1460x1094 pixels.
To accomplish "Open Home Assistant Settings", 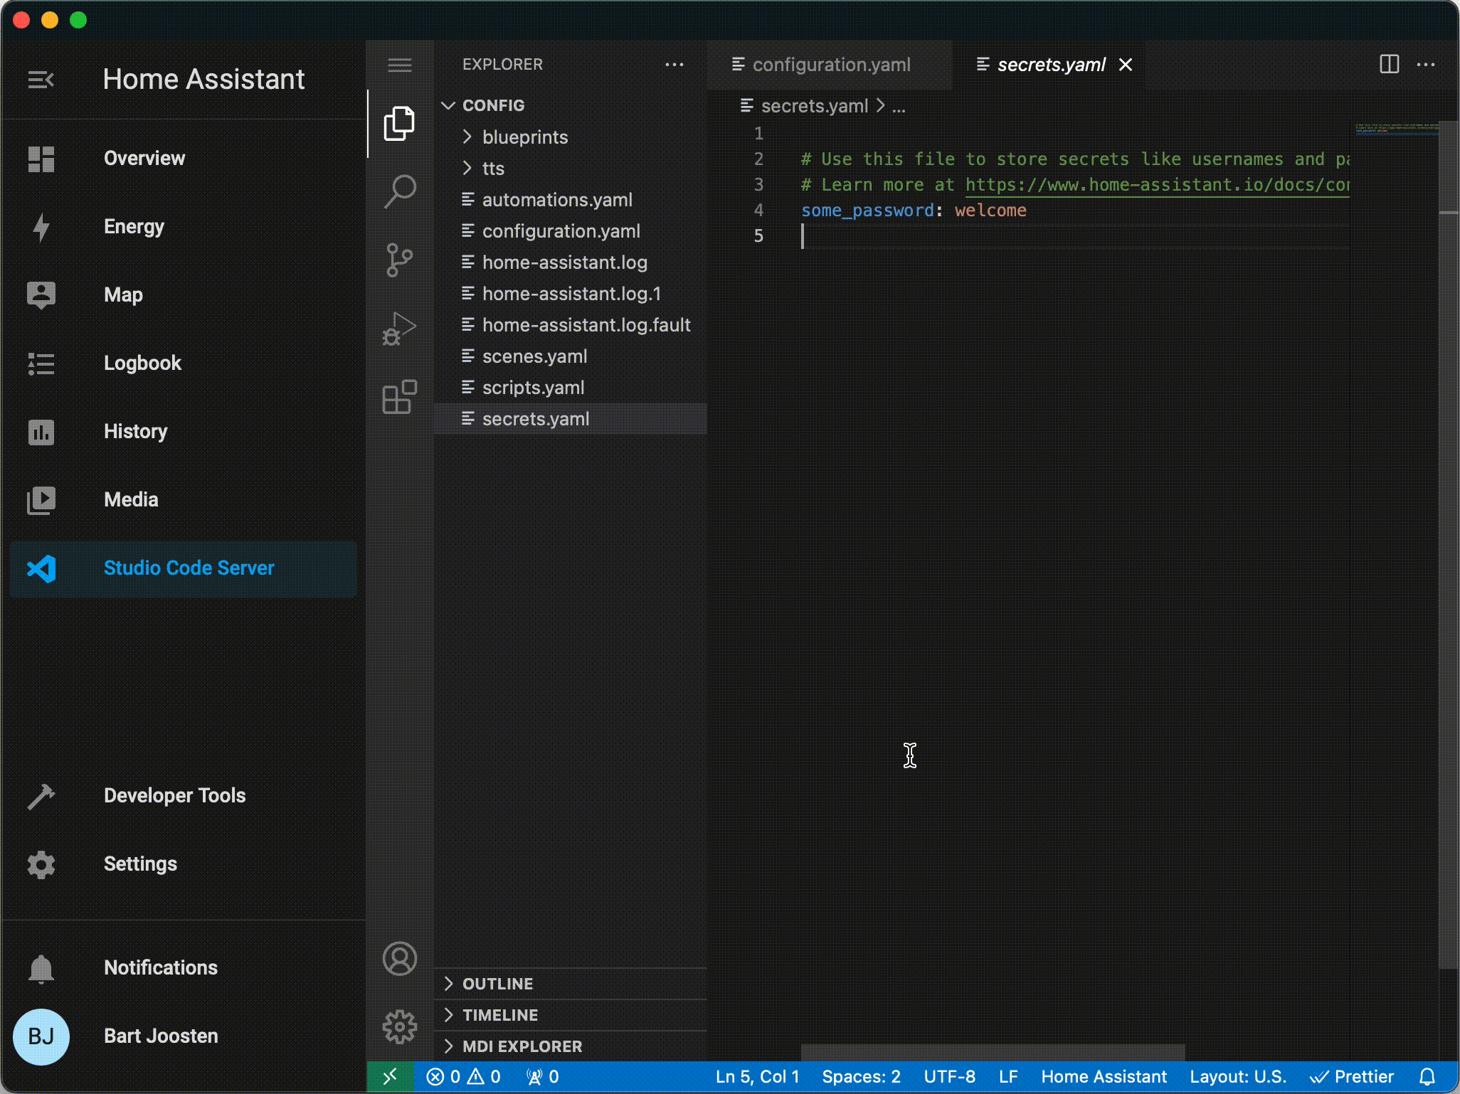I will 184,864.
